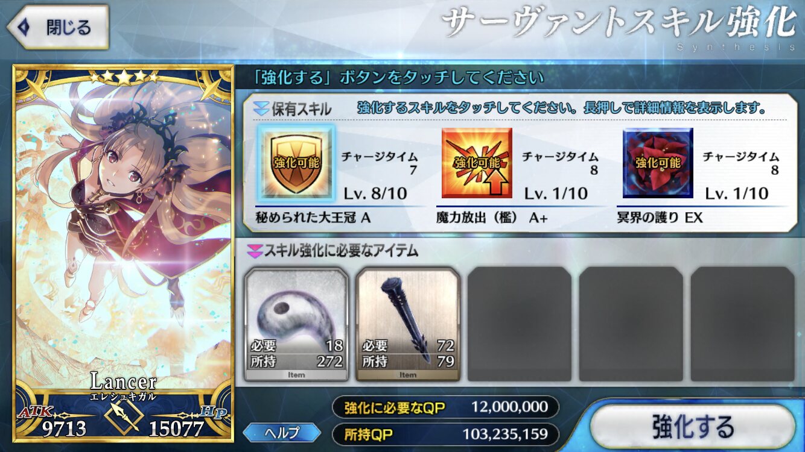Image resolution: width=805 pixels, height=452 pixels.
Task: Tap the 冥界の護り EX skill name label
Action: point(660,218)
